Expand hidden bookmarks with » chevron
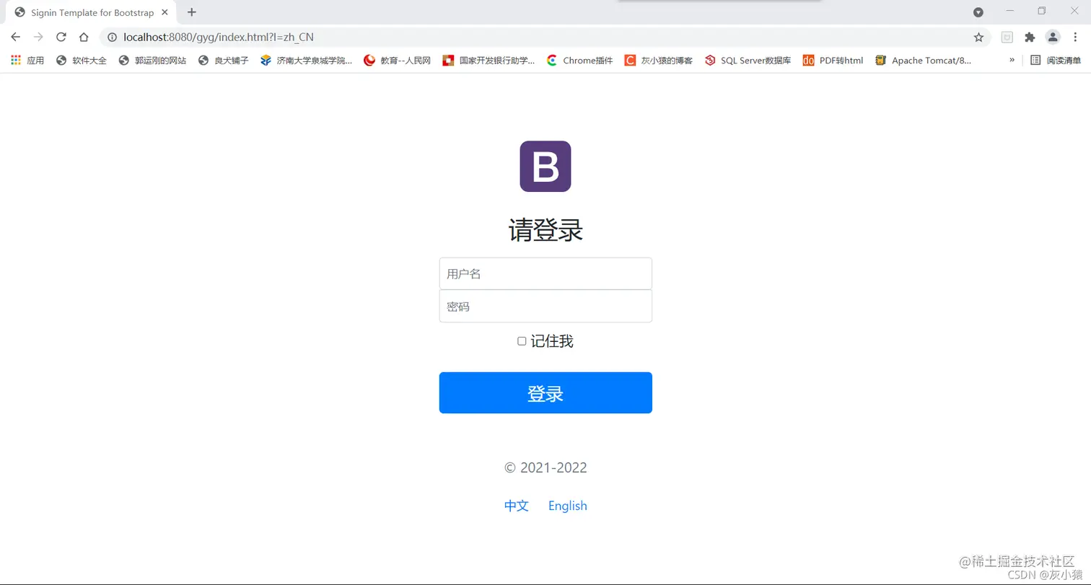Image resolution: width=1091 pixels, height=585 pixels. (1012, 61)
